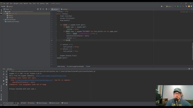Open Project panel settings gear

tap(46, 9)
